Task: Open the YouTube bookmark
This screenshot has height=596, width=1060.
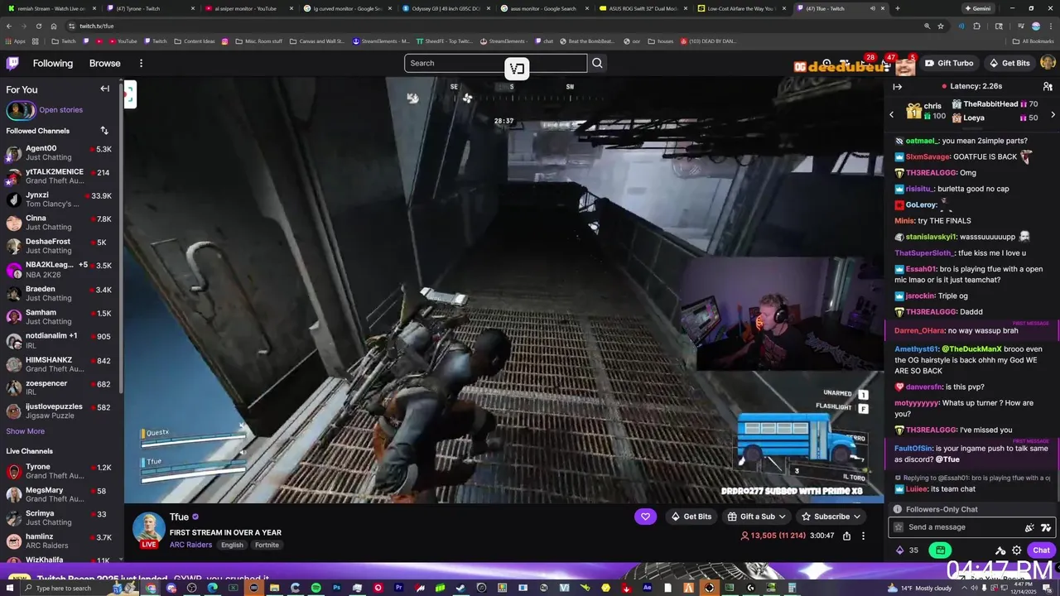Action: point(123,41)
